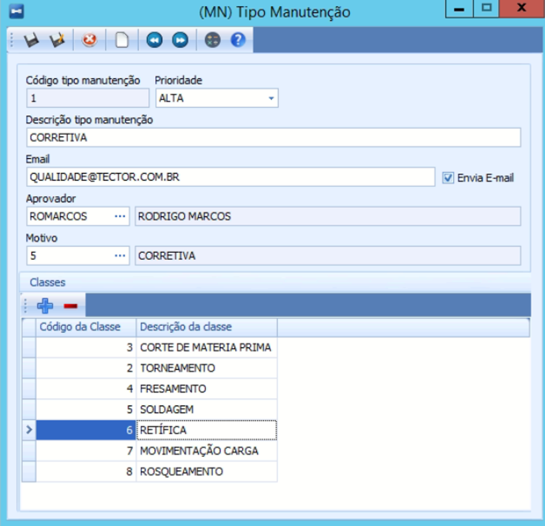Click the Motivo description field CORRETIVA
The width and height of the screenshot is (545, 526).
tap(328, 256)
